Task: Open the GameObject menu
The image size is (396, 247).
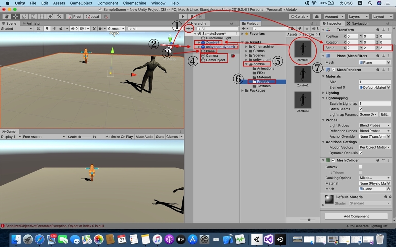Action: tap(81, 3)
